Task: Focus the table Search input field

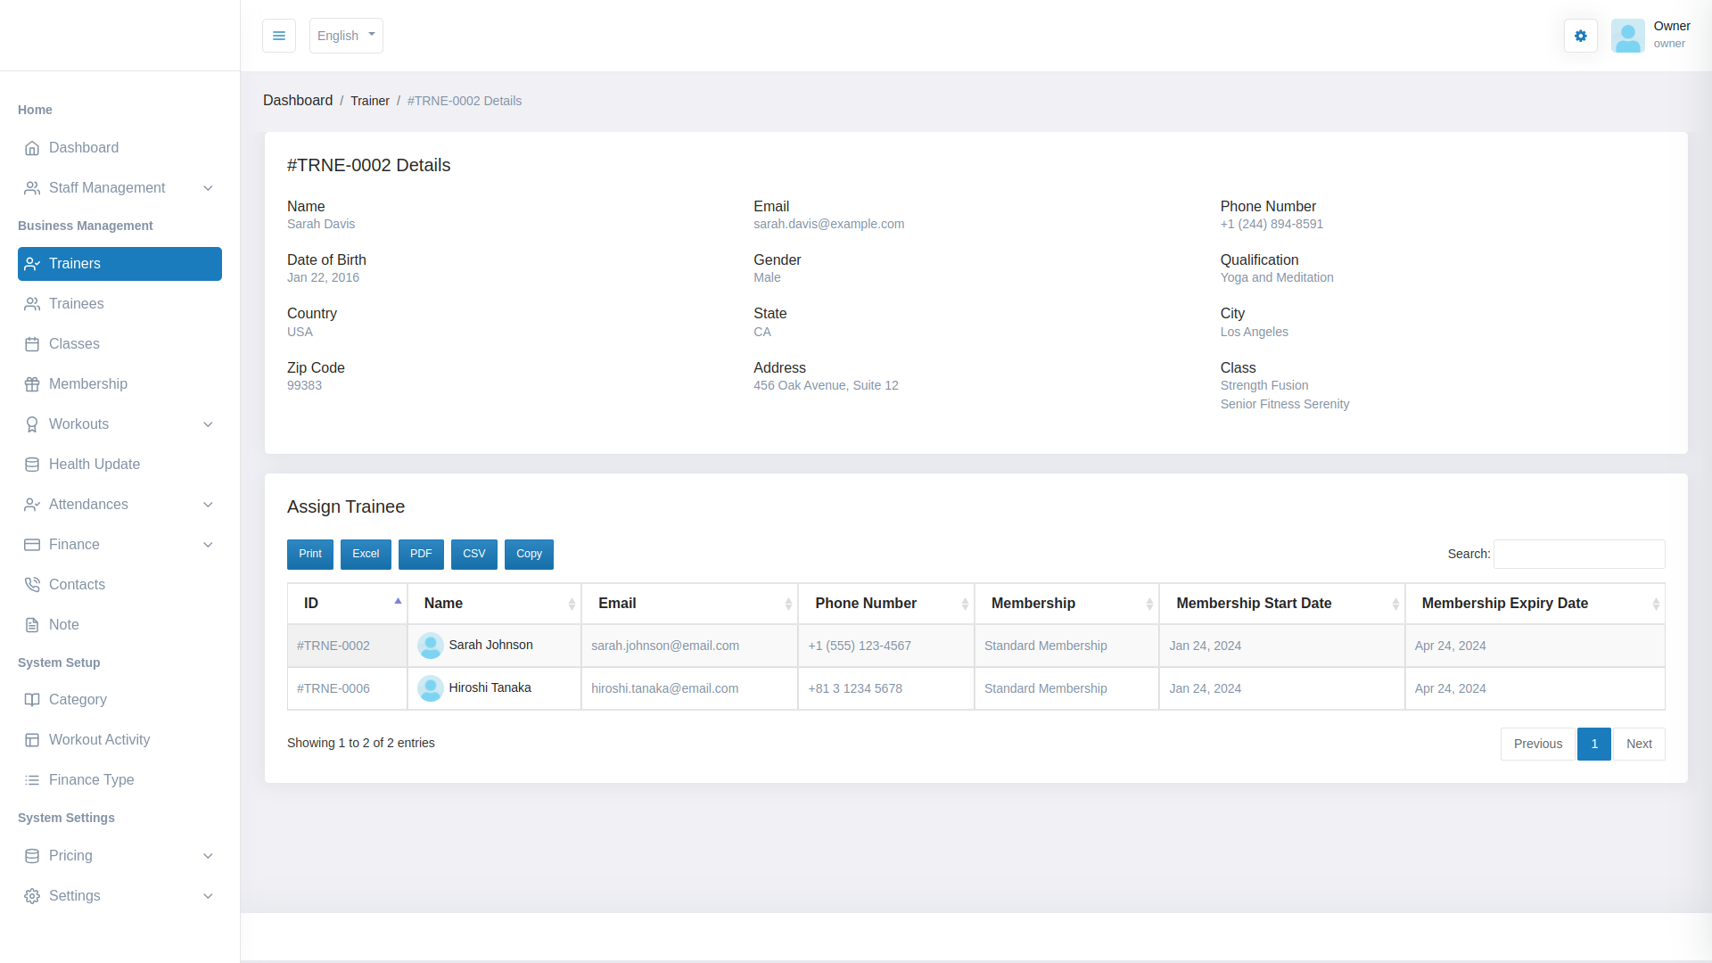Action: 1578,554
